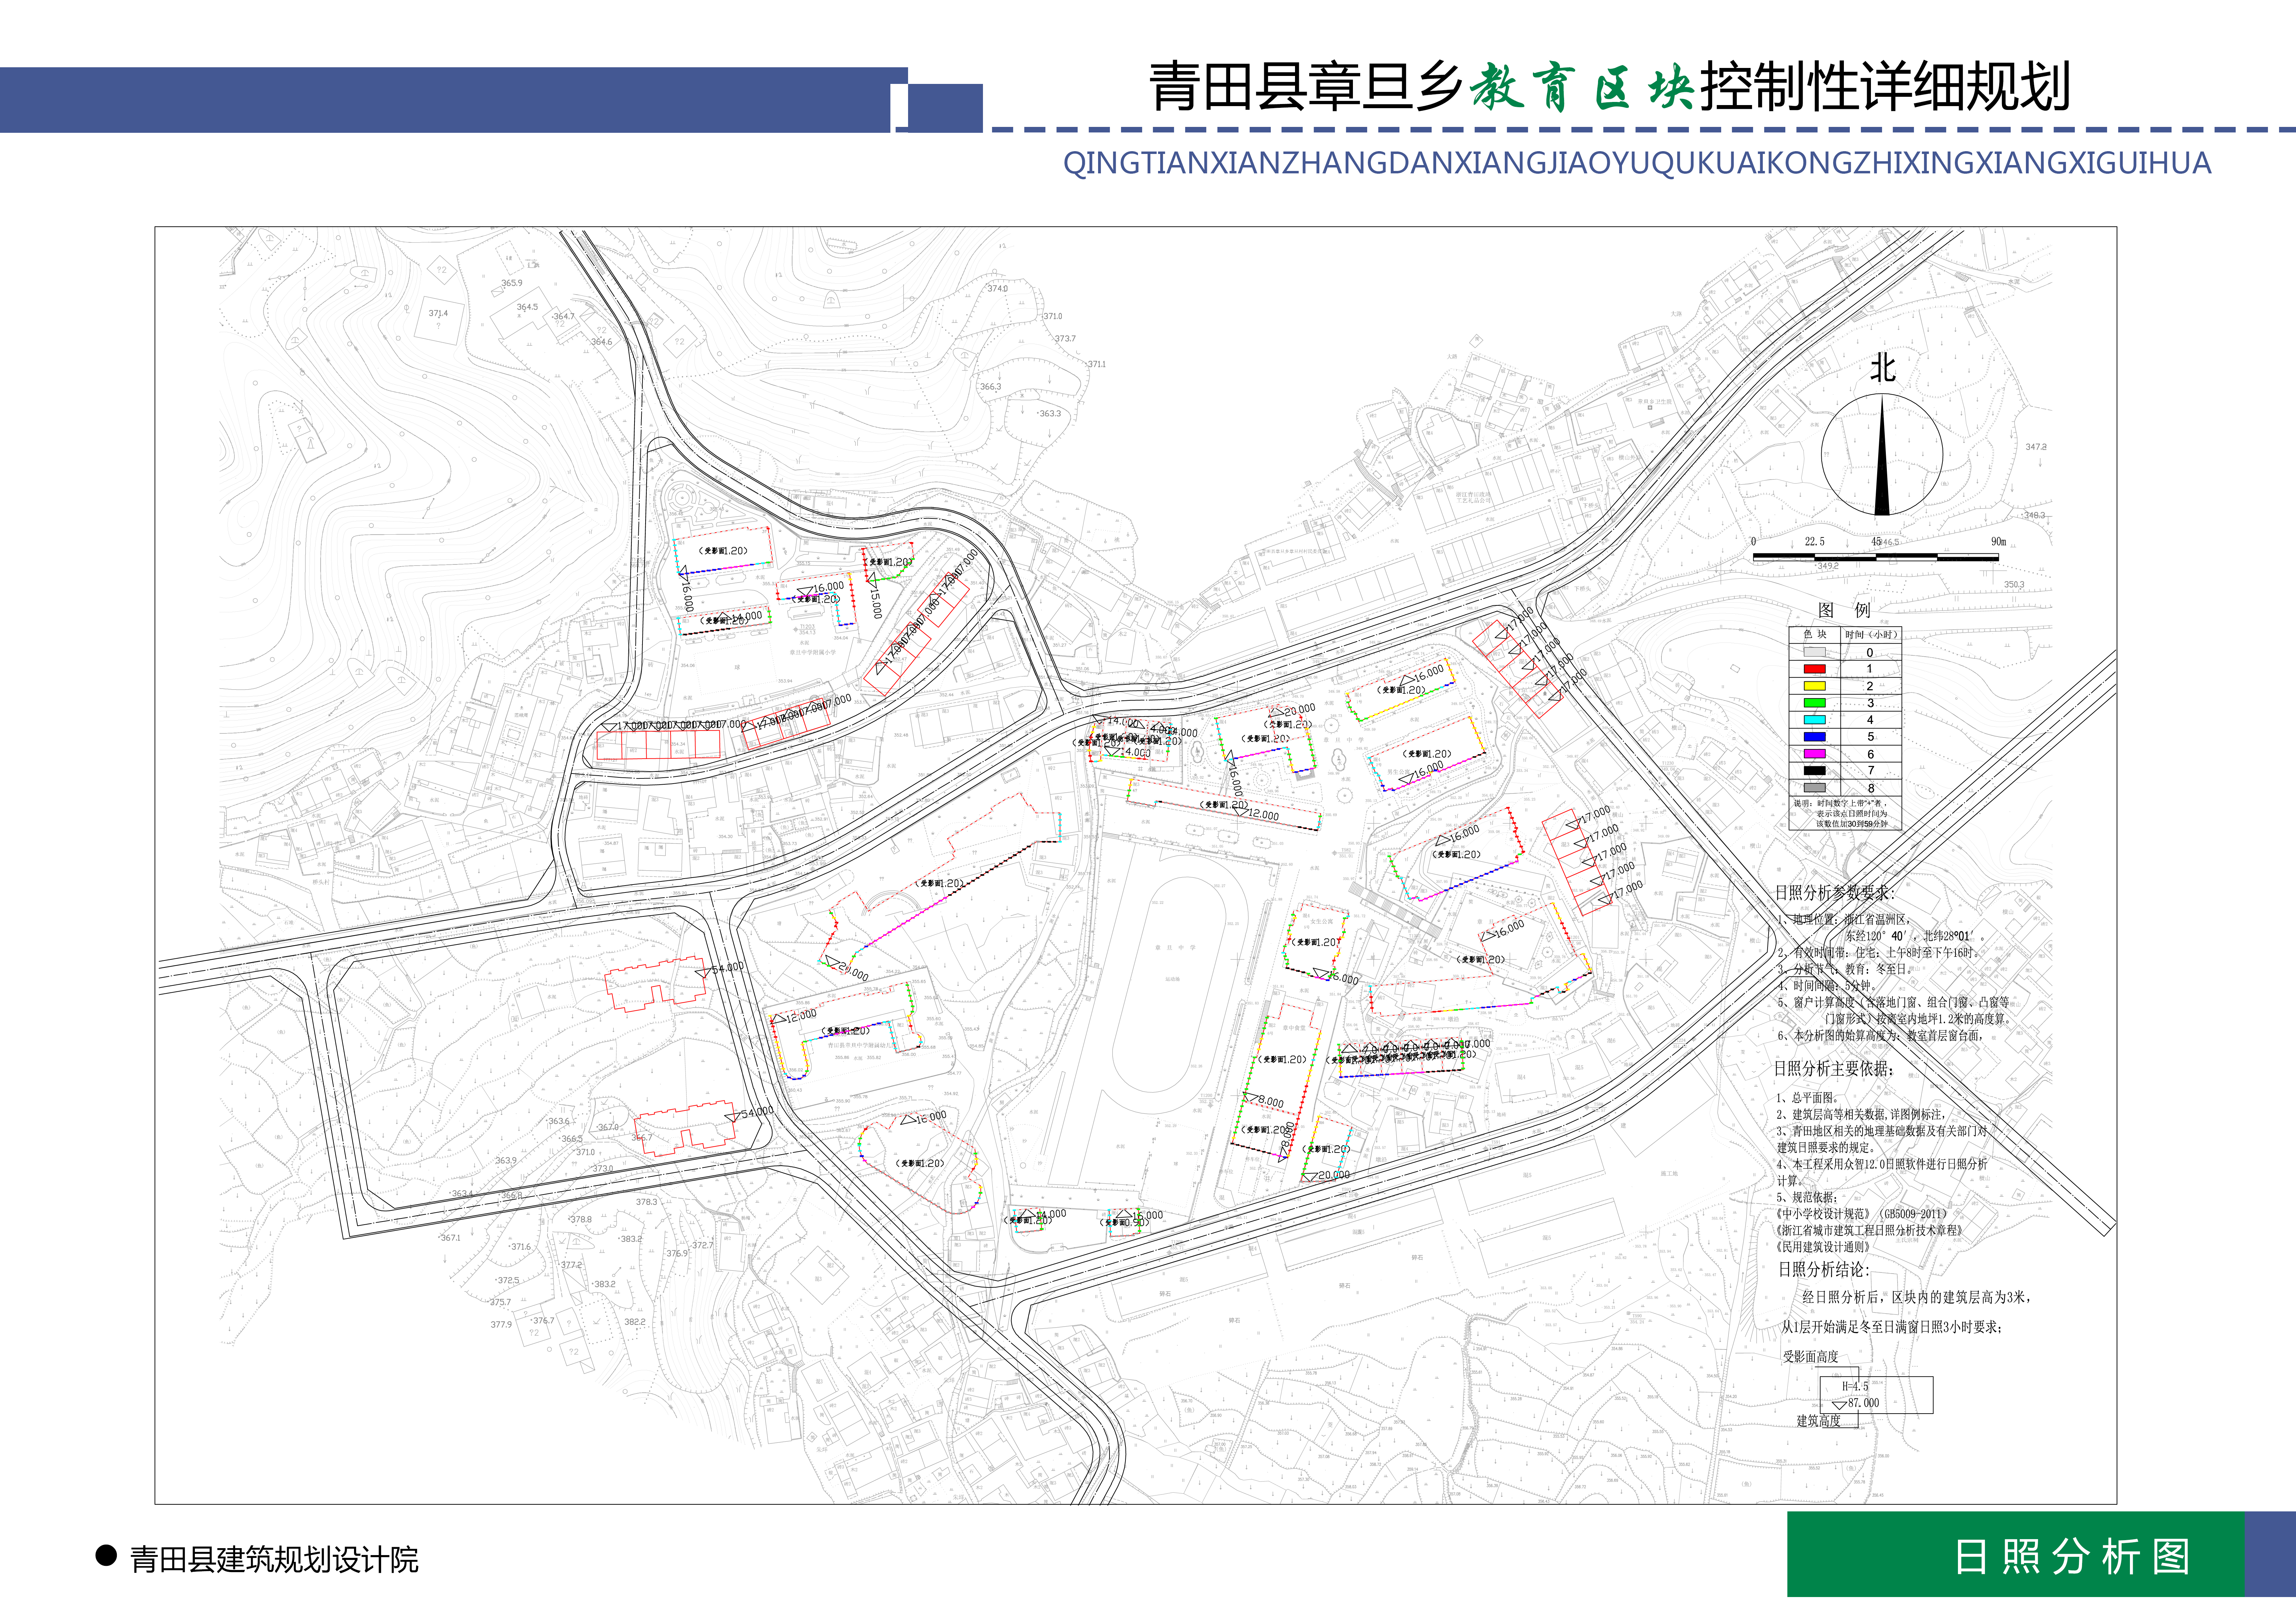Click the 90m label on the scale bar
2296x1622 pixels.
pos(1998,542)
